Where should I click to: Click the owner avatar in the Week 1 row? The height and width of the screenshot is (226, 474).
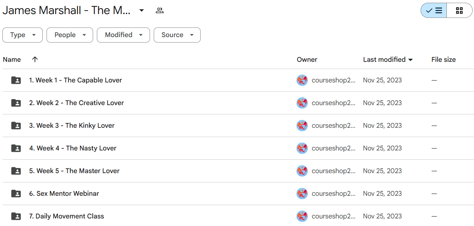pyautogui.click(x=302, y=80)
